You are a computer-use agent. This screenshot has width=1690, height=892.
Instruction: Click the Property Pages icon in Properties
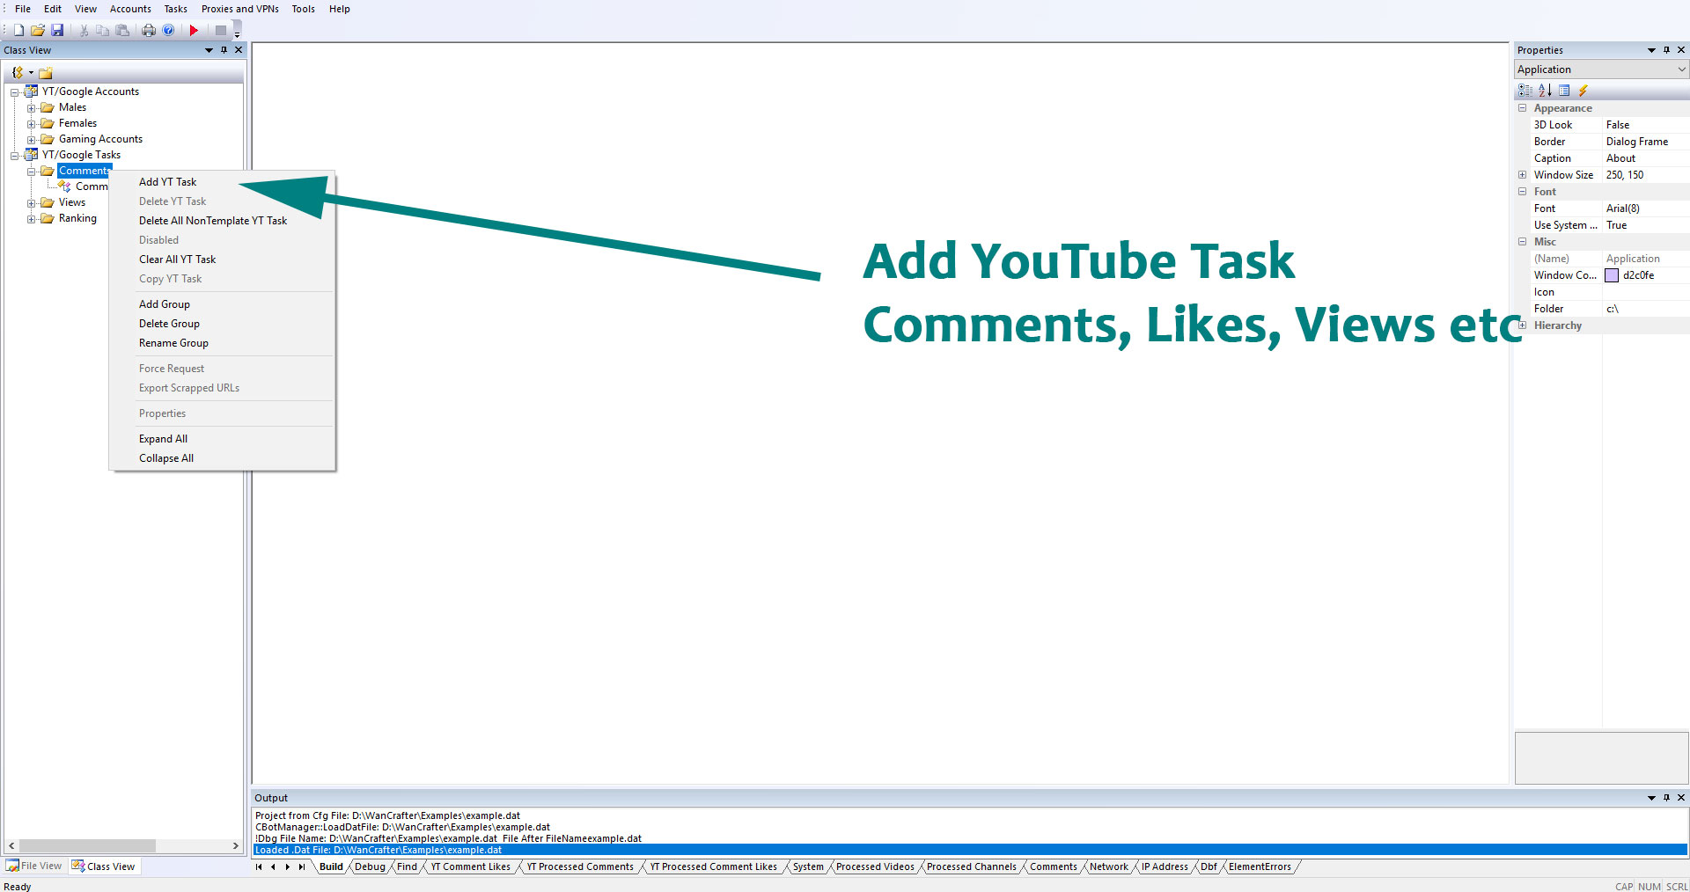1564,91
